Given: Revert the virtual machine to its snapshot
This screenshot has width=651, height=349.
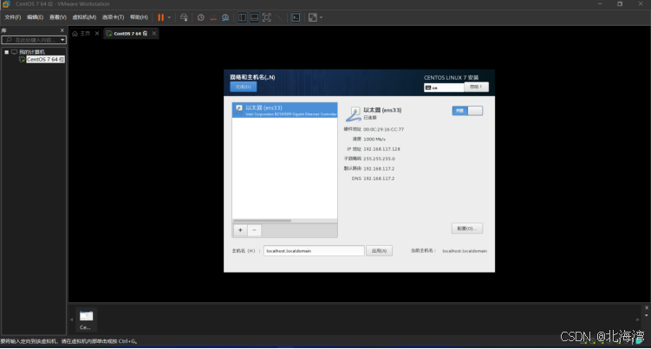Looking at the screenshot, I should pos(213,17).
